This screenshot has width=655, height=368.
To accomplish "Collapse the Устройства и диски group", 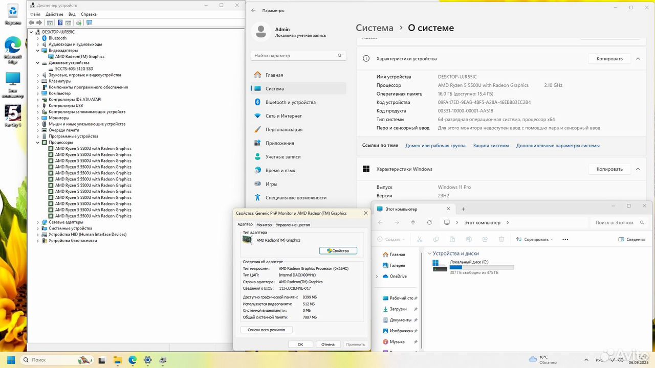I will pyautogui.click(x=429, y=254).
